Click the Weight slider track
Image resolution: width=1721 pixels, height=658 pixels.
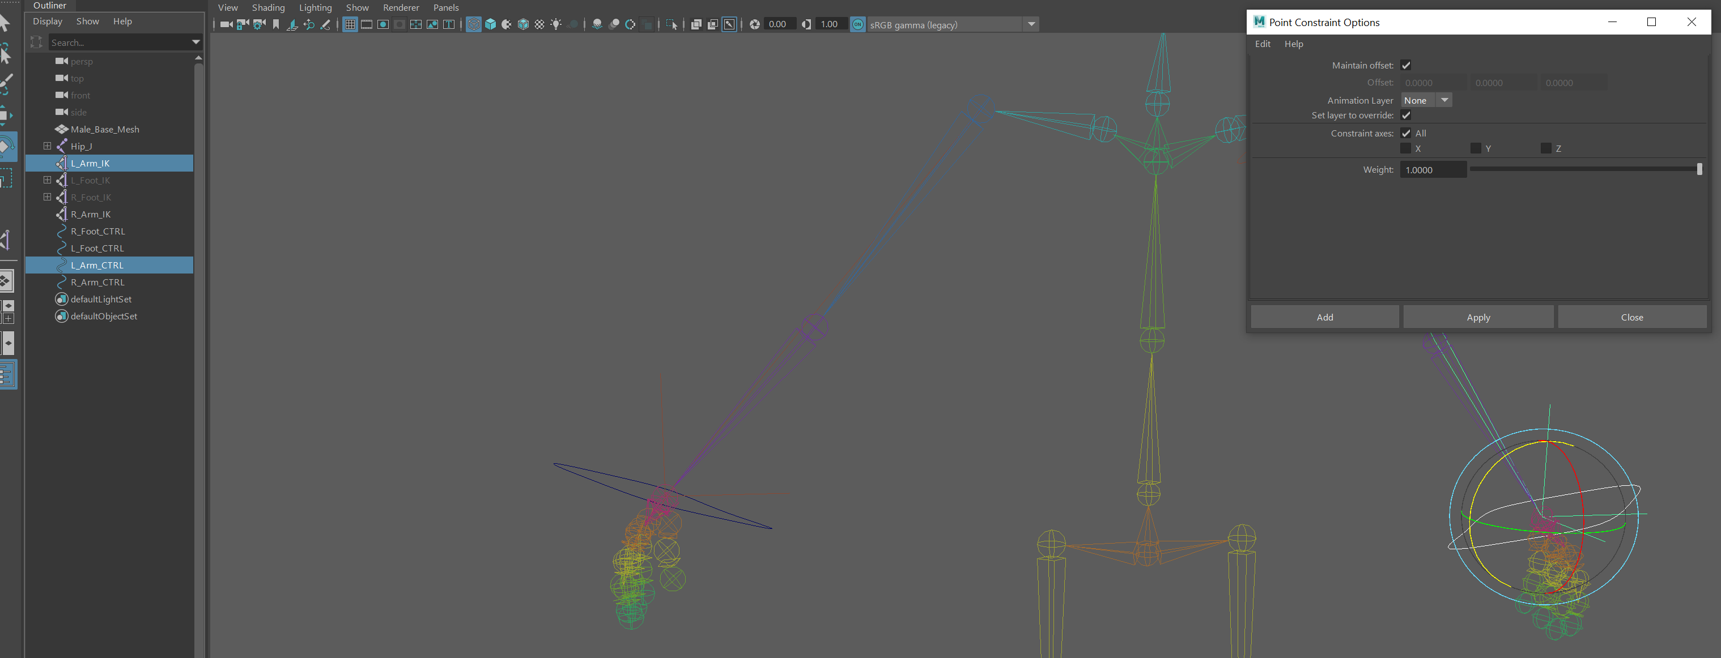[1583, 169]
